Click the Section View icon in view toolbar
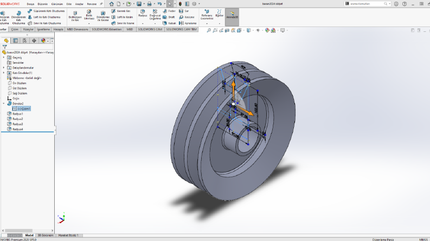The image size is (430, 241). (x=227, y=30)
